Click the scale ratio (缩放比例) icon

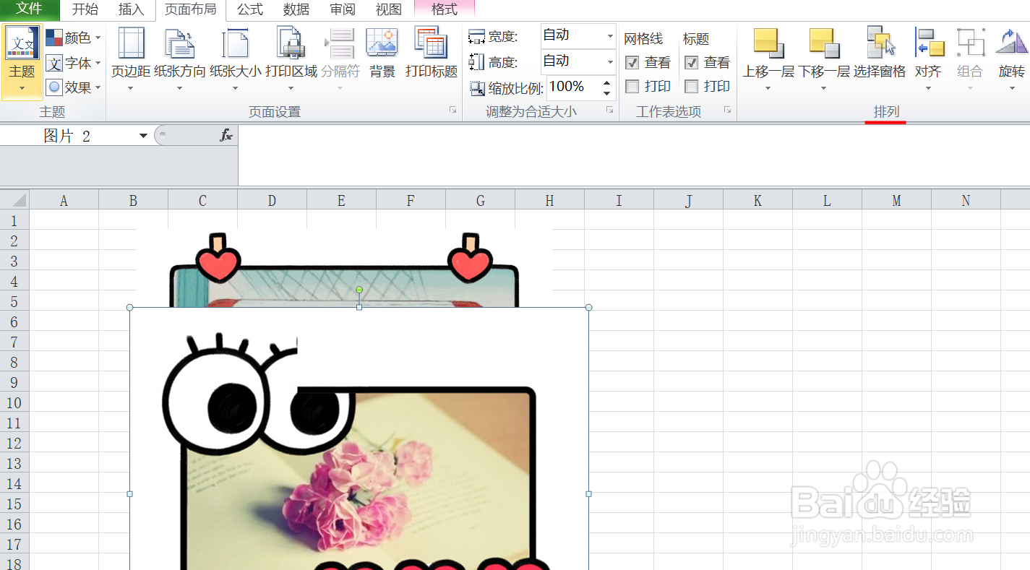point(477,88)
